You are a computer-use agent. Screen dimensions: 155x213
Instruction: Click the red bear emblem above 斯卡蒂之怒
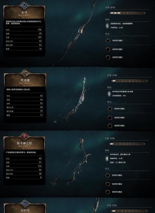coord(24,136)
